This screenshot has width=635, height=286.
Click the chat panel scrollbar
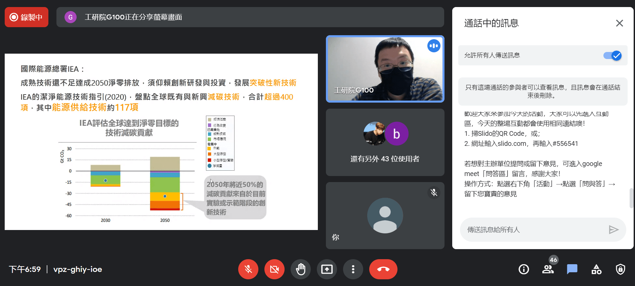tap(631, 198)
